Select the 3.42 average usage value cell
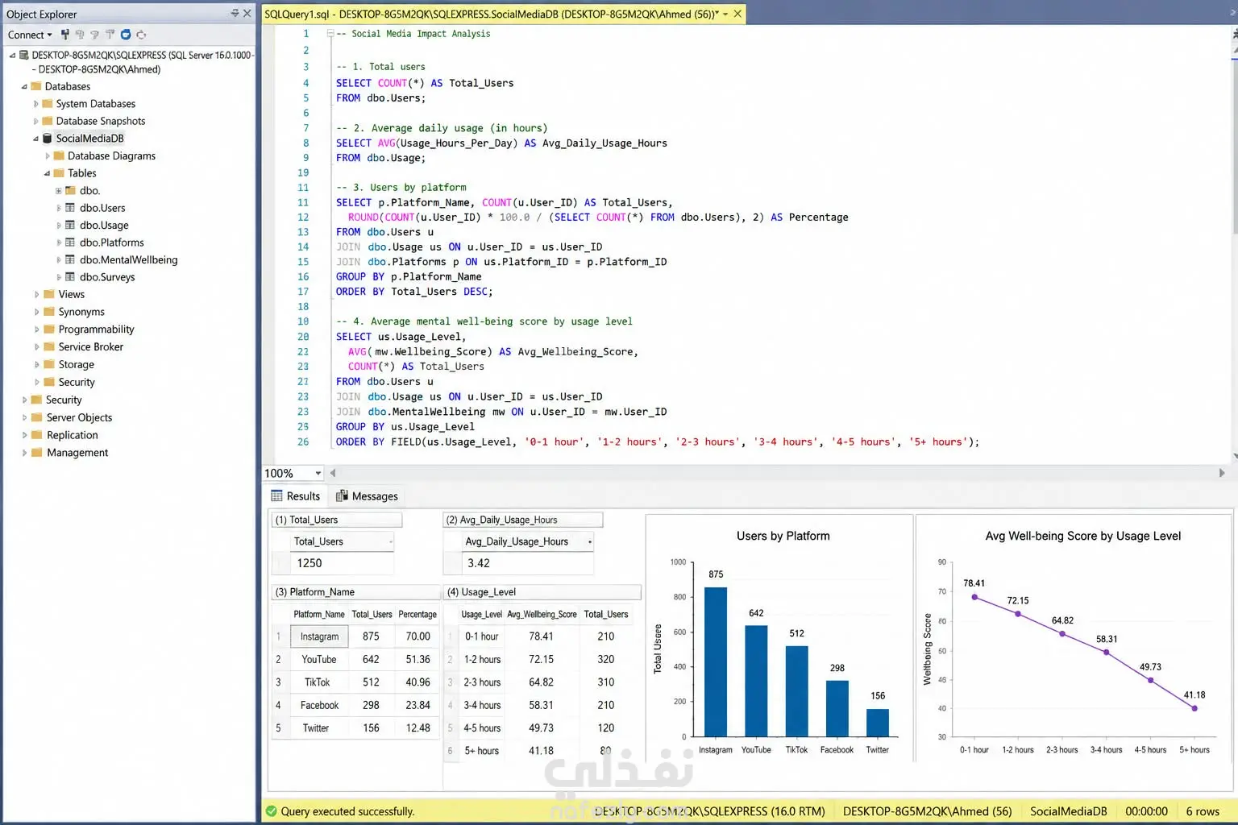The image size is (1238, 825). 527,563
